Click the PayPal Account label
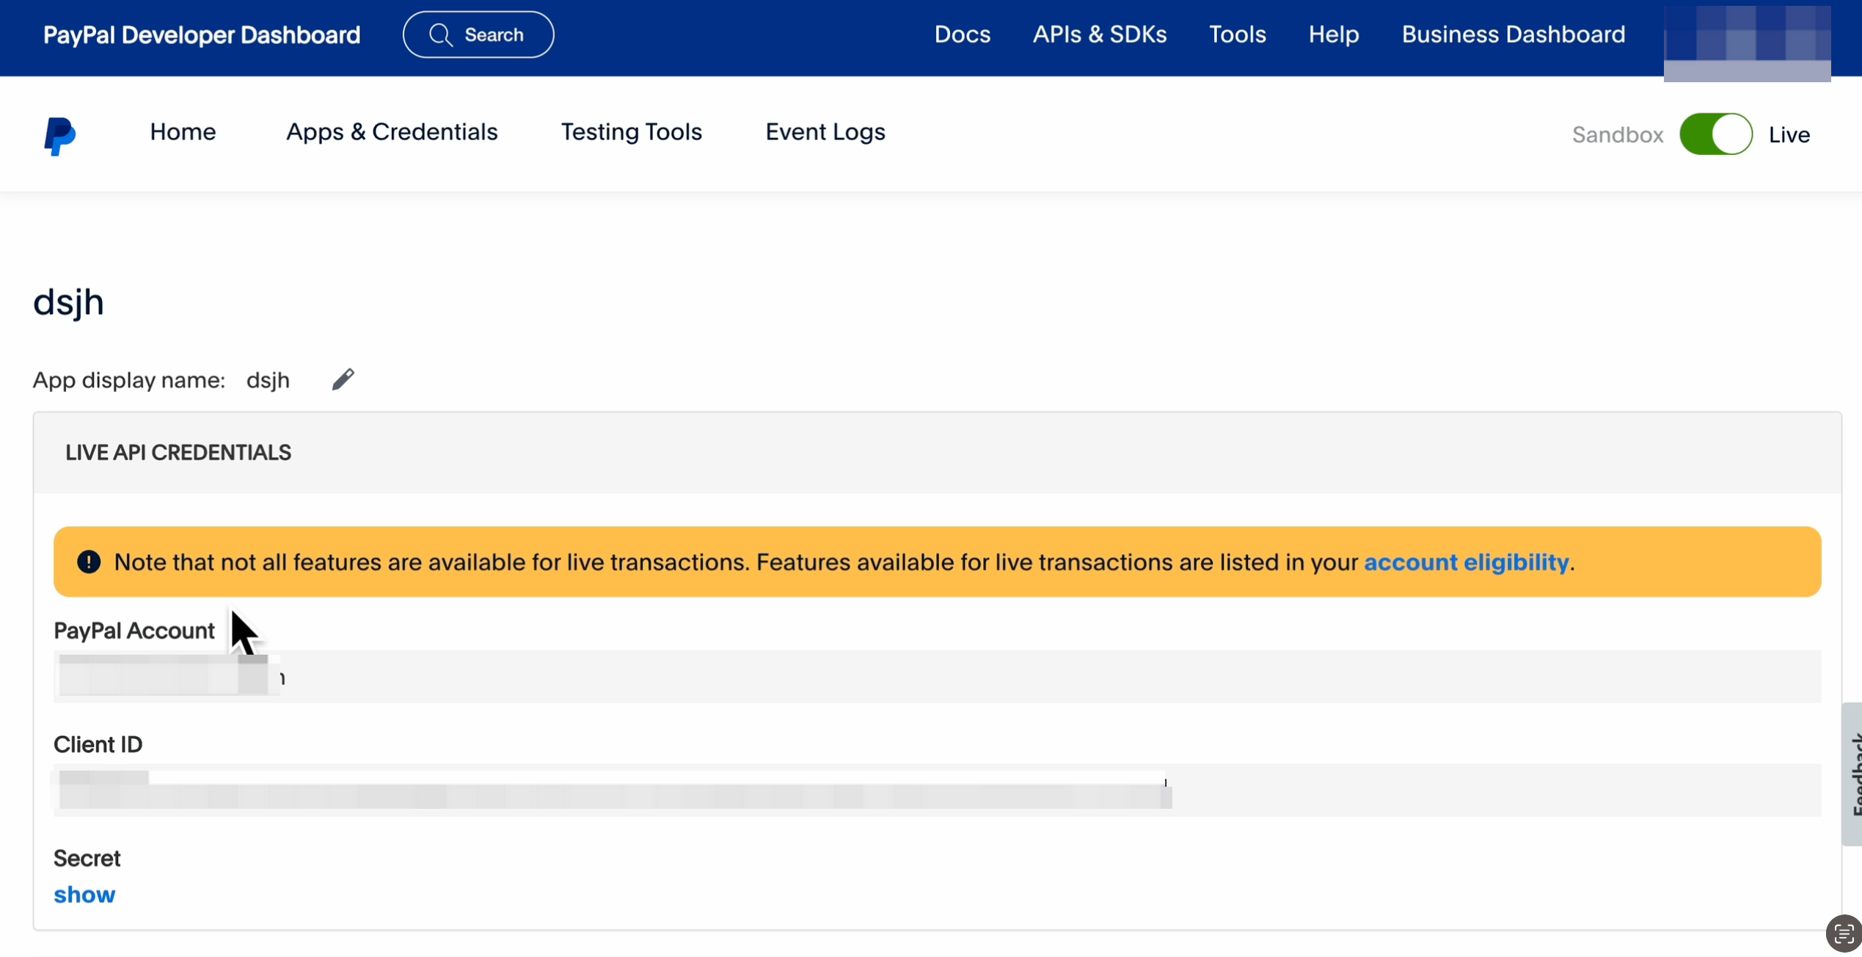This screenshot has width=1862, height=957. pyautogui.click(x=134, y=631)
